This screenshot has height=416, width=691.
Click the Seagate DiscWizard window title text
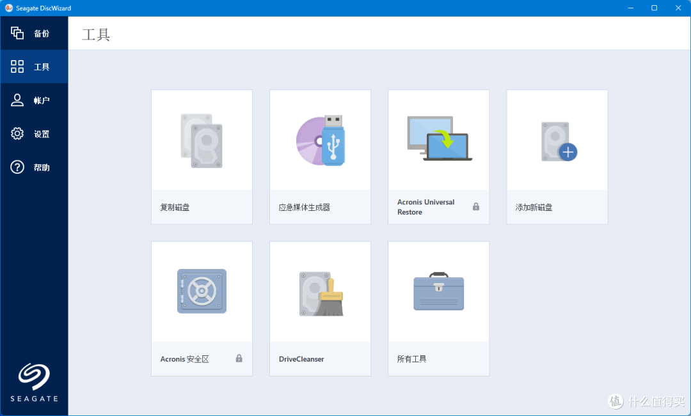coord(44,8)
